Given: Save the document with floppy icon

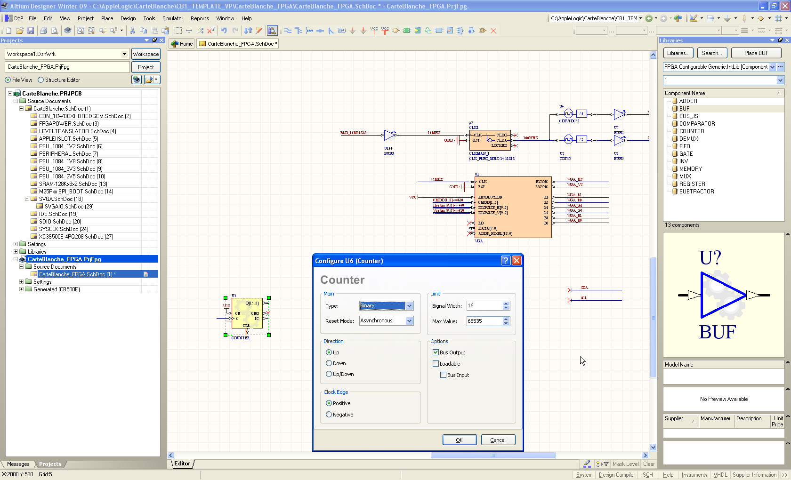Looking at the screenshot, I should (x=31, y=31).
